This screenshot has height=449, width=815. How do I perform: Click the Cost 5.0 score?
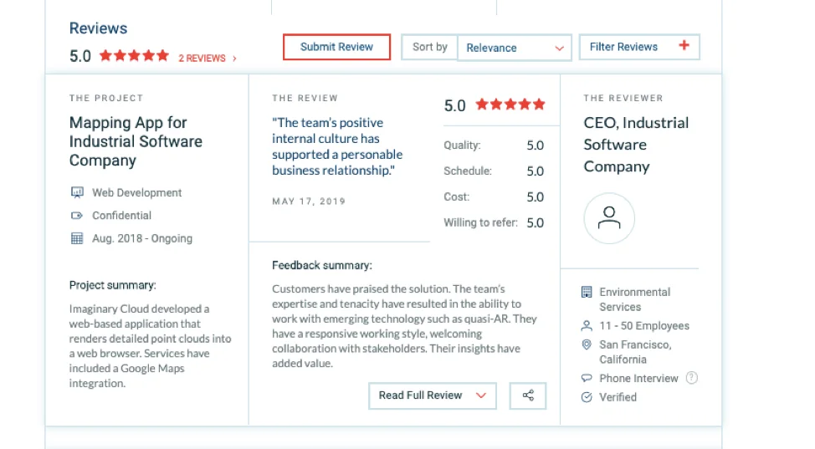click(535, 197)
